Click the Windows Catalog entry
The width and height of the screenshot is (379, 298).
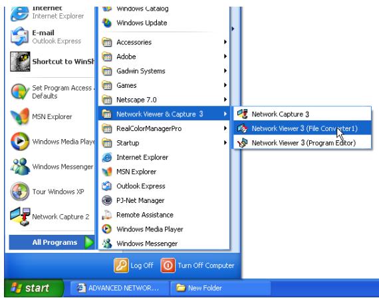click(164, 9)
